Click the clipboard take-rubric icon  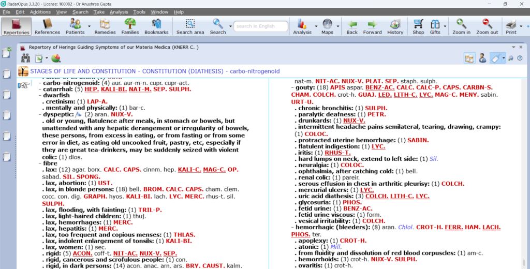(x=38, y=58)
